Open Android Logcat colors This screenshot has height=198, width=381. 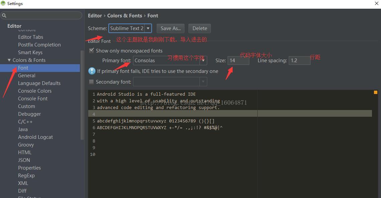coord(35,137)
